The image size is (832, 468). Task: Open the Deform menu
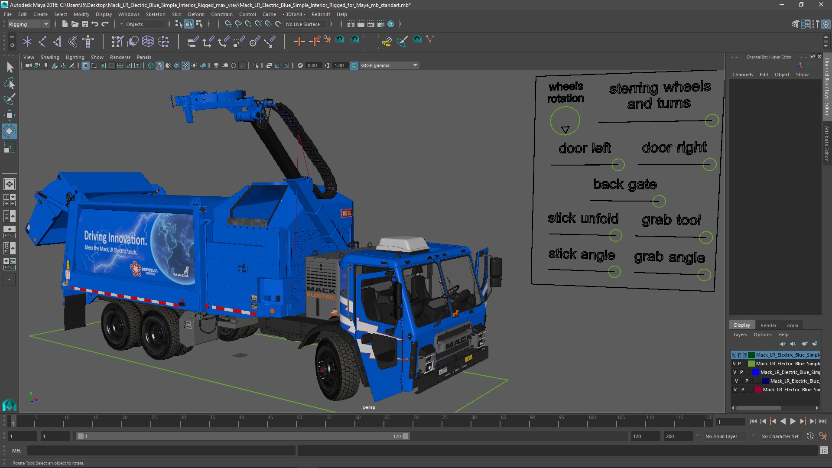coord(196,14)
